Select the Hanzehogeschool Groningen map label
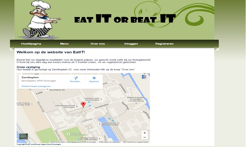246x147 pixels. point(65,106)
